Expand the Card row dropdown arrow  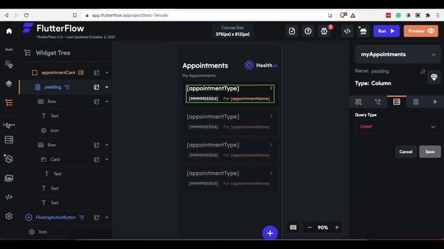click(107, 160)
